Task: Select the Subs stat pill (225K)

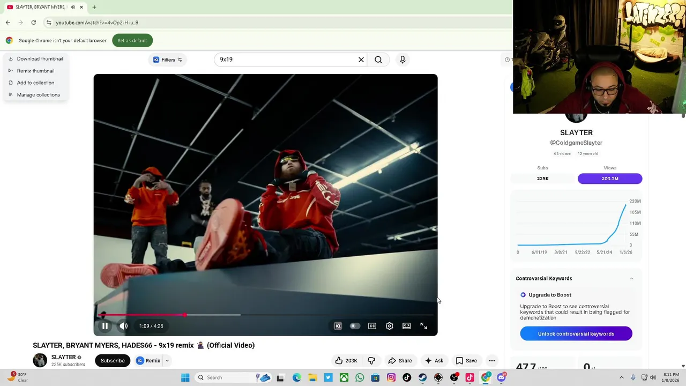Action: 543,179
